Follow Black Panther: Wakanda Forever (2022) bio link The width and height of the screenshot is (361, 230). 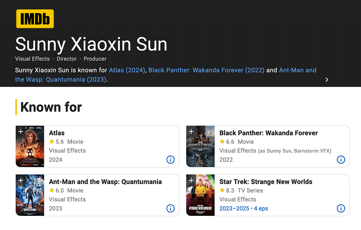pos(206,70)
